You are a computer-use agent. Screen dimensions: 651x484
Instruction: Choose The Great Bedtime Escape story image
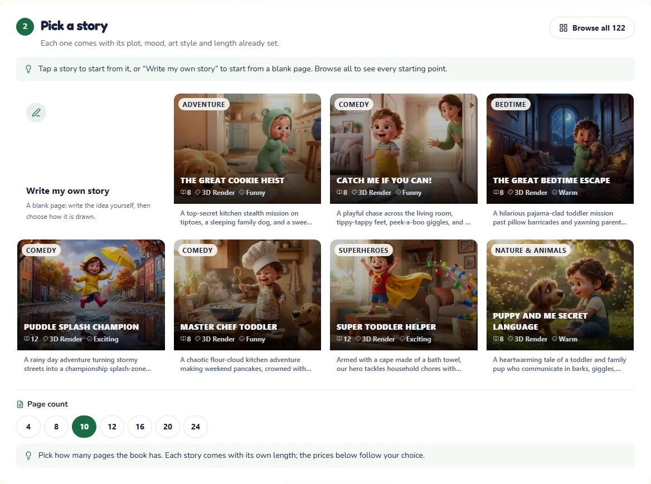click(x=560, y=149)
